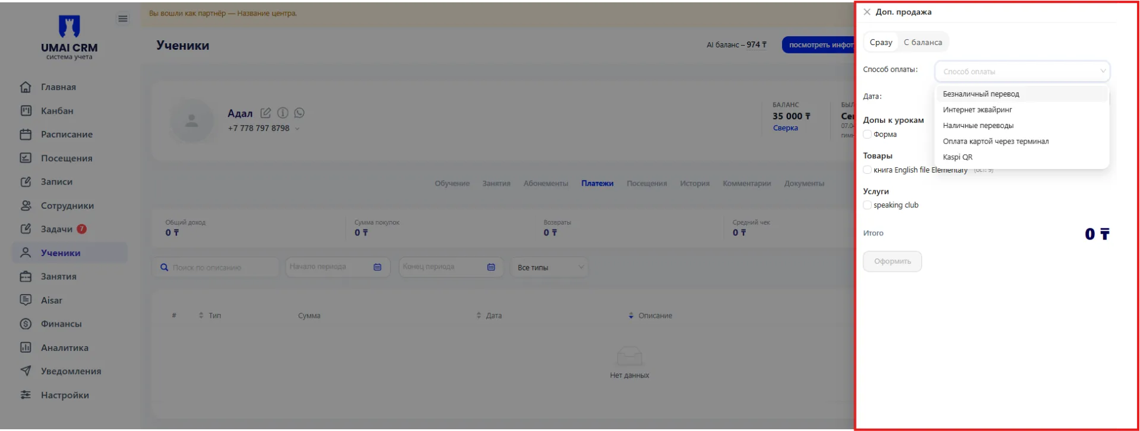The height and width of the screenshot is (431, 1140).
Task: Open WhatsApp icon next to Адал
Action: (299, 113)
